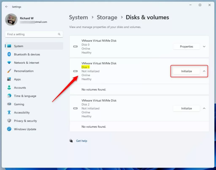Open Time & language settings

(25, 96)
